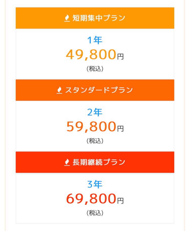Viewport: 190px width, 231px height.
Task: Click the 短期集中プラン title text
Action: (x=99, y=18)
